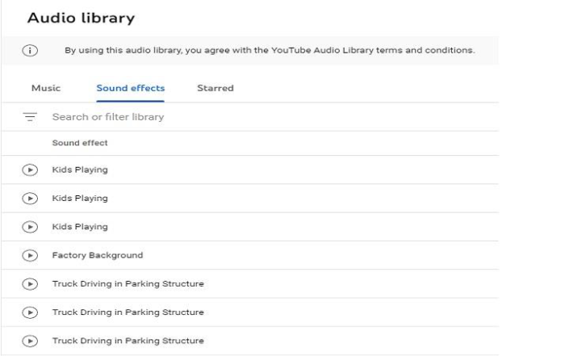Screen dimensions: 565x356
Task: Select the Factory Background track title
Action: (x=98, y=255)
